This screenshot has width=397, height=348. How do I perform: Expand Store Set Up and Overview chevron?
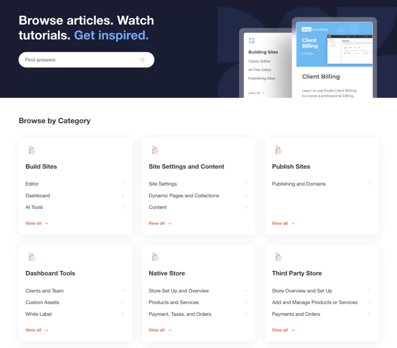[x=246, y=290]
